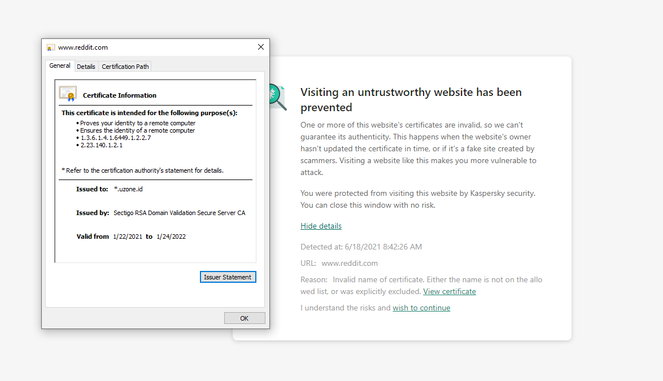Click the Certificate Information ribbon icon
This screenshot has width=663, height=381.
tap(68, 94)
